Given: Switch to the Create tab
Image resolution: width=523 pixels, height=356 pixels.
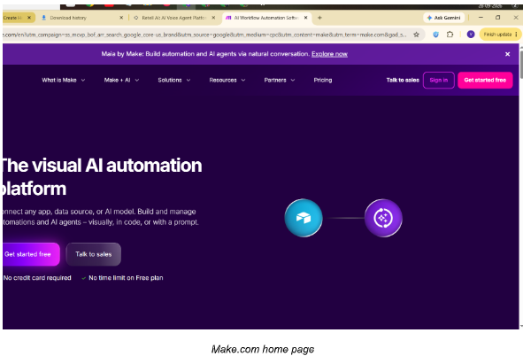Looking at the screenshot, I should click(x=18, y=18).
